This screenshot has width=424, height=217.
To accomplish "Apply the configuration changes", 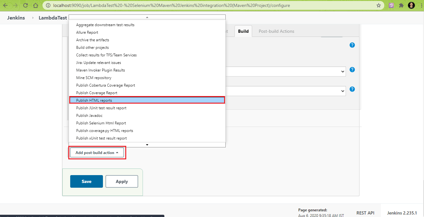I will click(x=122, y=181).
